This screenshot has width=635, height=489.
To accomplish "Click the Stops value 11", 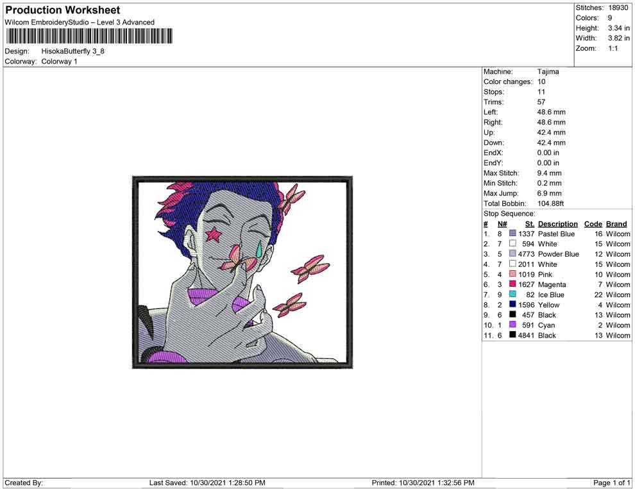I will click(x=541, y=92).
